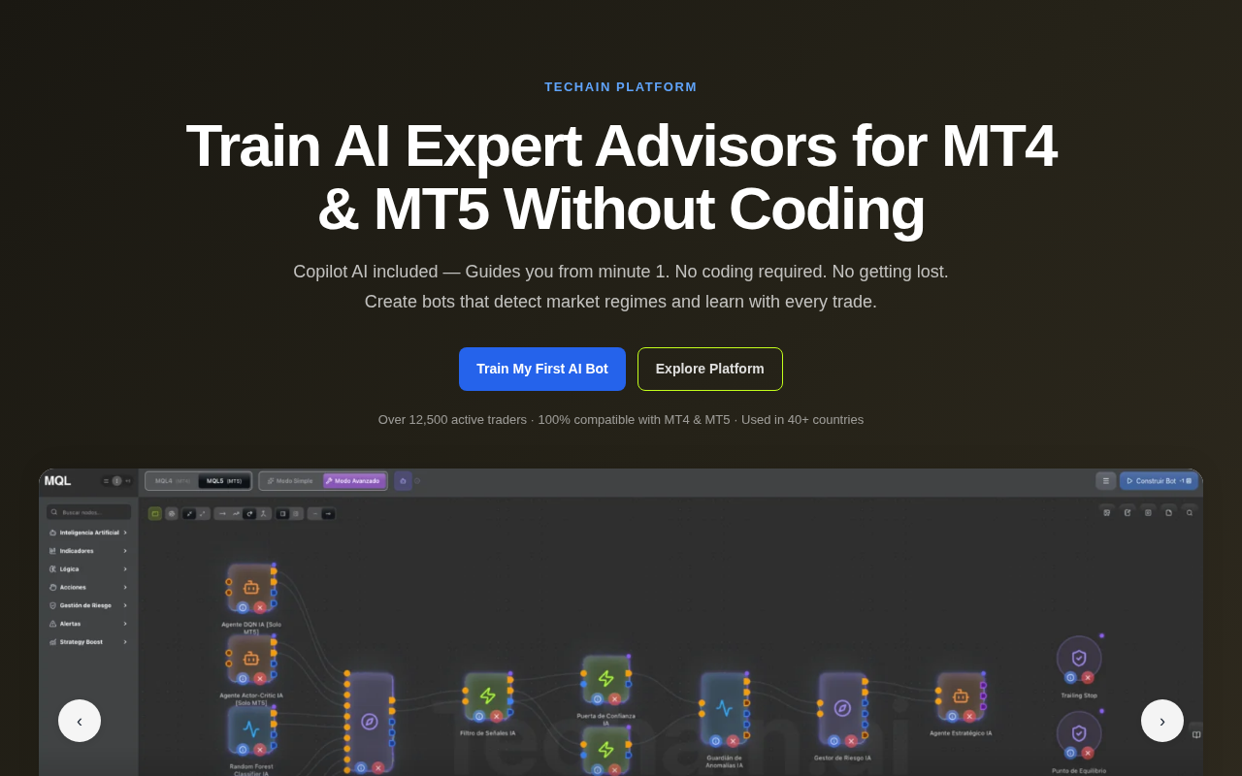This screenshot has height=776, width=1242.
Task: Select the Punto de Equilibrio shield node
Action: point(1079,734)
